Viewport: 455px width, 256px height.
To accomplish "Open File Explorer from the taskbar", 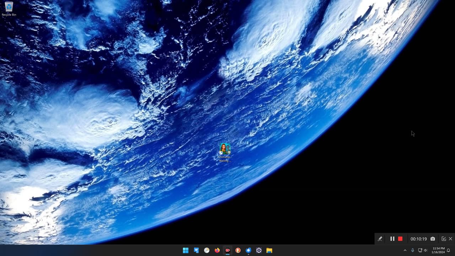I will click(x=269, y=250).
